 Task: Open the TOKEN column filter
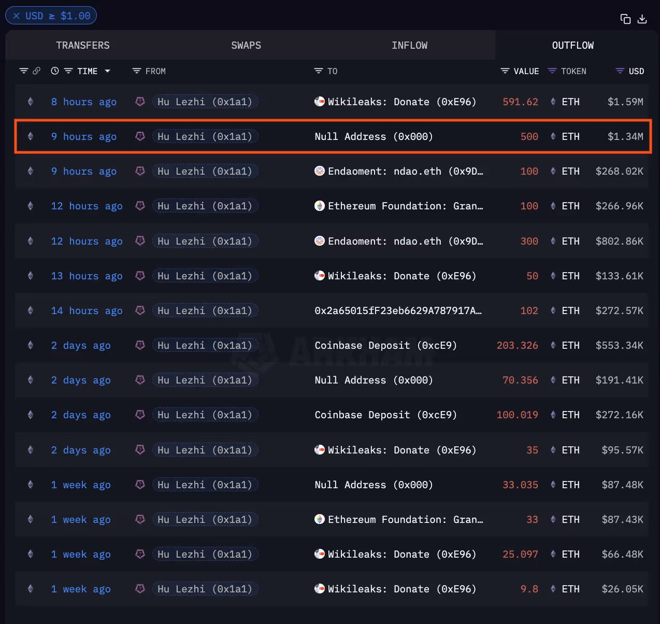coord(552,71)
